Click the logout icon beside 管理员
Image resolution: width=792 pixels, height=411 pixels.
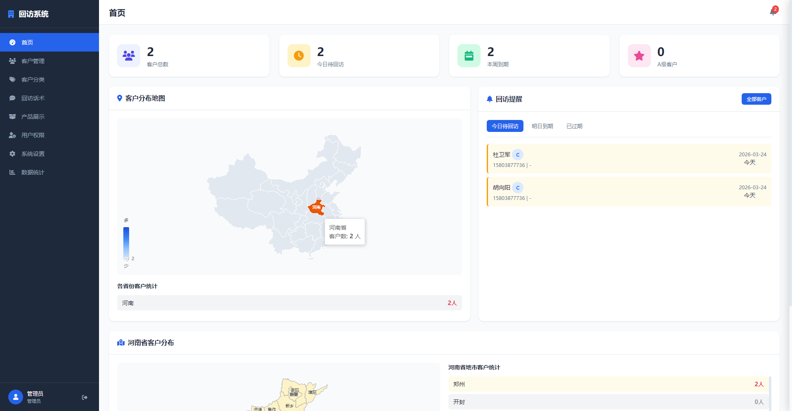click(85, 397)
